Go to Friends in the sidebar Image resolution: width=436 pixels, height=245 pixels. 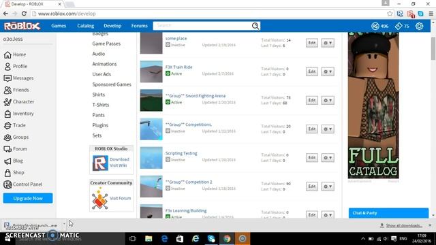(16, 90)
